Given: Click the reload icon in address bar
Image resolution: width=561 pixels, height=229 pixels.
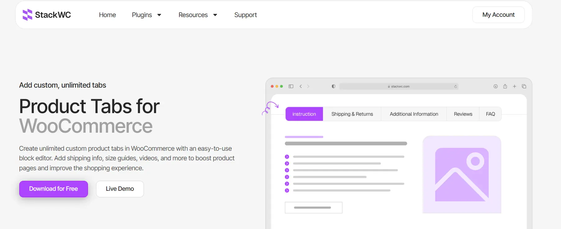Looking at the screenshot, I should coord(456,86).
